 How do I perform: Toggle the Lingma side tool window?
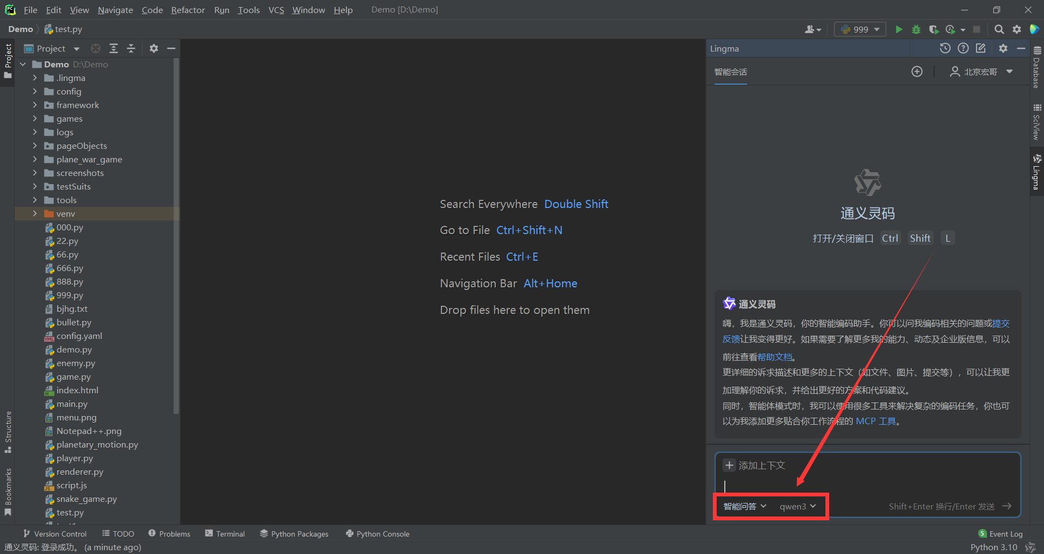click(x=1037, y=172)
